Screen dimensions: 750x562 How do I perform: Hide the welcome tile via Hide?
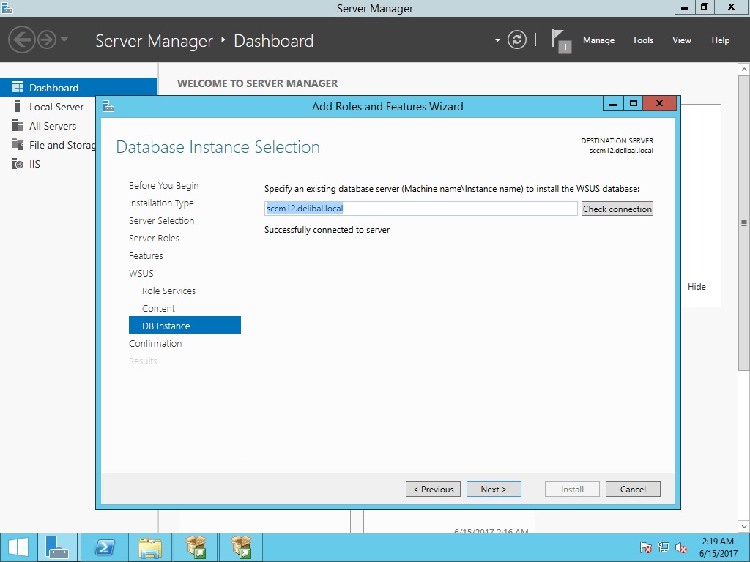click(x=697, y=287)
